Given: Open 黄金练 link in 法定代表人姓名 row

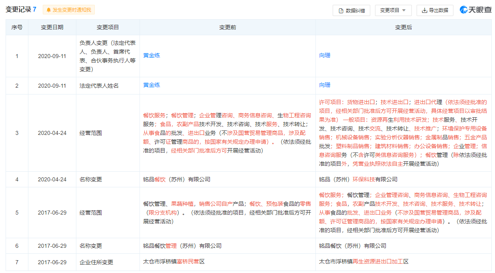Looking at the screenshot, I should point(152,85).
